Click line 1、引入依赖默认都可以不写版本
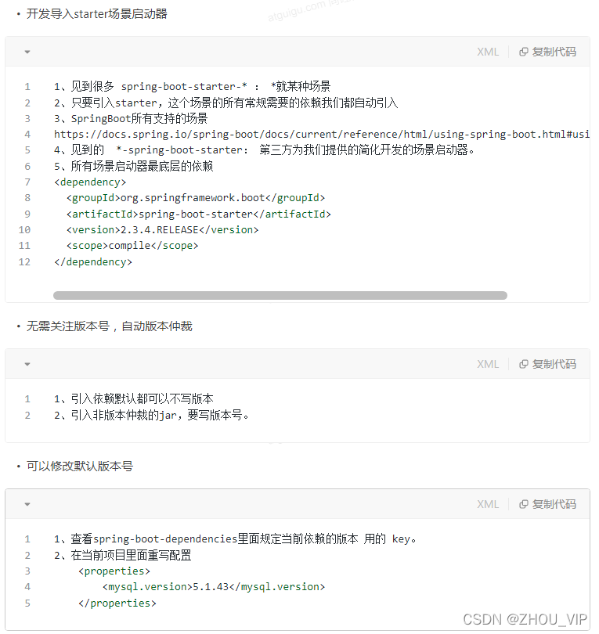Image resolution: width=599 pixels, height=634 pixels. pos(133,399)
